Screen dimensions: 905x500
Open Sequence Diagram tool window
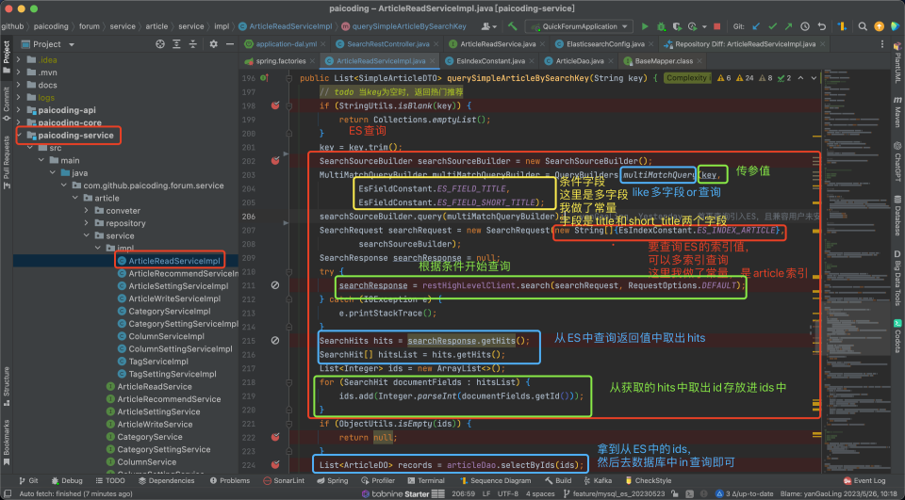(x=495, y=481)
